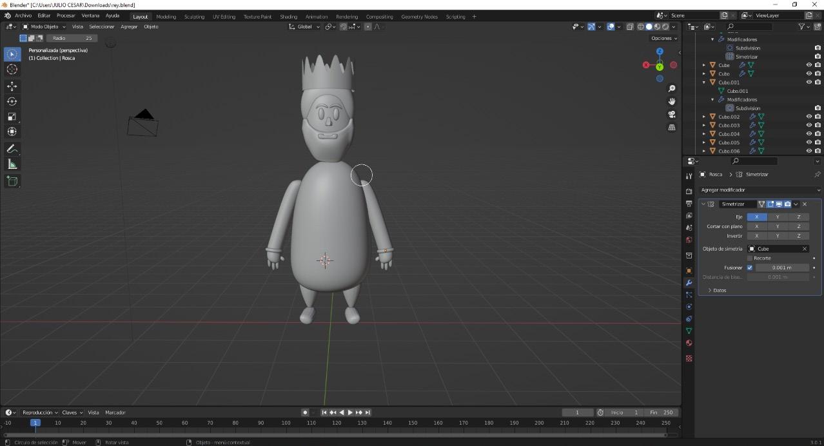Enable the Y axis for Simetrizar
This screenshot has height=446, width=824.
pos(778,217)
